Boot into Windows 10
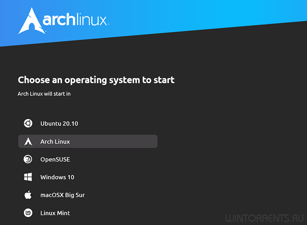This screenshot has width=307, height=225. [57, 177]
